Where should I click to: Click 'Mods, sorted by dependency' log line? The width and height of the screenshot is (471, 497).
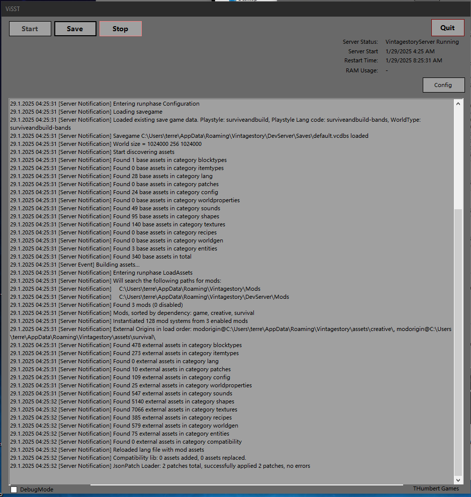tap(132, 313)
